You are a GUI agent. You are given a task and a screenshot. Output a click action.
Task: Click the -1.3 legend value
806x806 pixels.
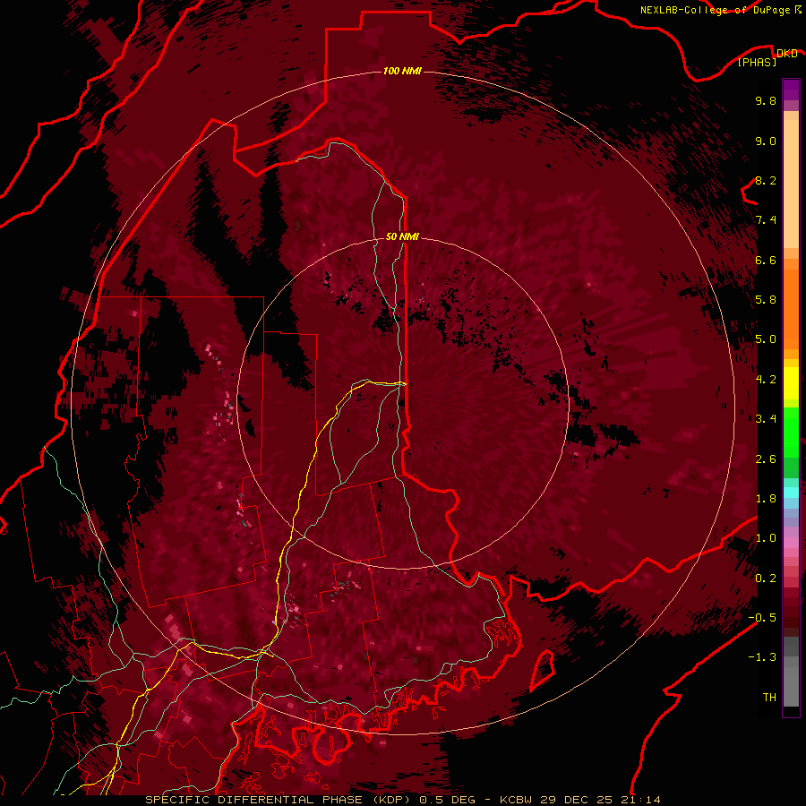(x=762, y=657)
